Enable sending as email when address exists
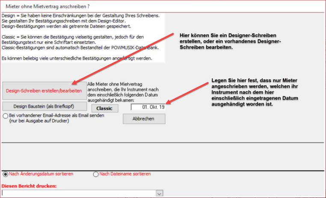The image size is (326, 198). (x=5, y=116)
